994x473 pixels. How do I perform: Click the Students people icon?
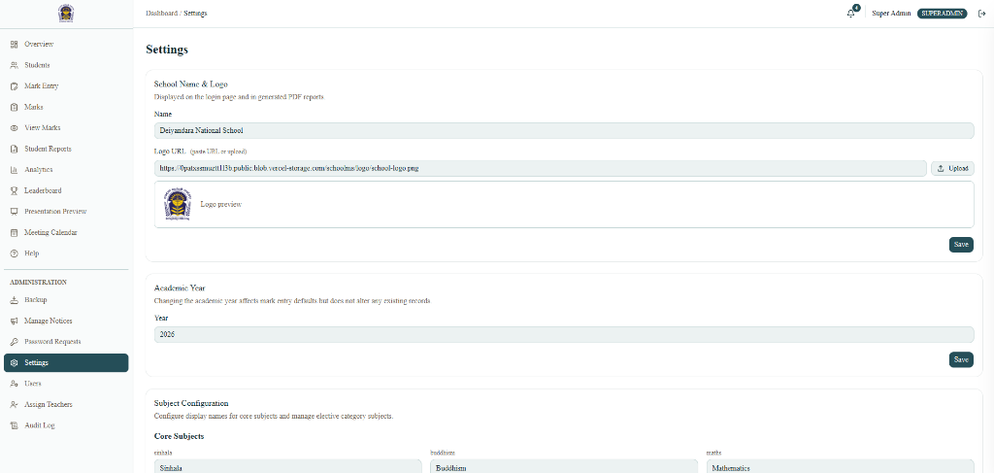pyautogui.click(x=14, y=65)
